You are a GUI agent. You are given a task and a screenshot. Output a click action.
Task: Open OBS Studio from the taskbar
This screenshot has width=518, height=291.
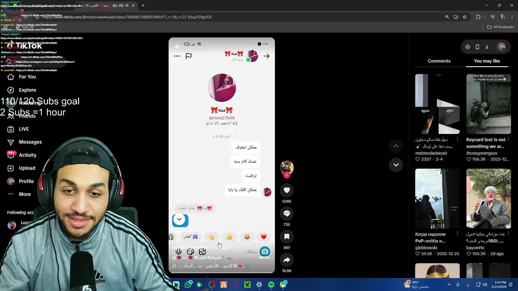coord(212,285)
